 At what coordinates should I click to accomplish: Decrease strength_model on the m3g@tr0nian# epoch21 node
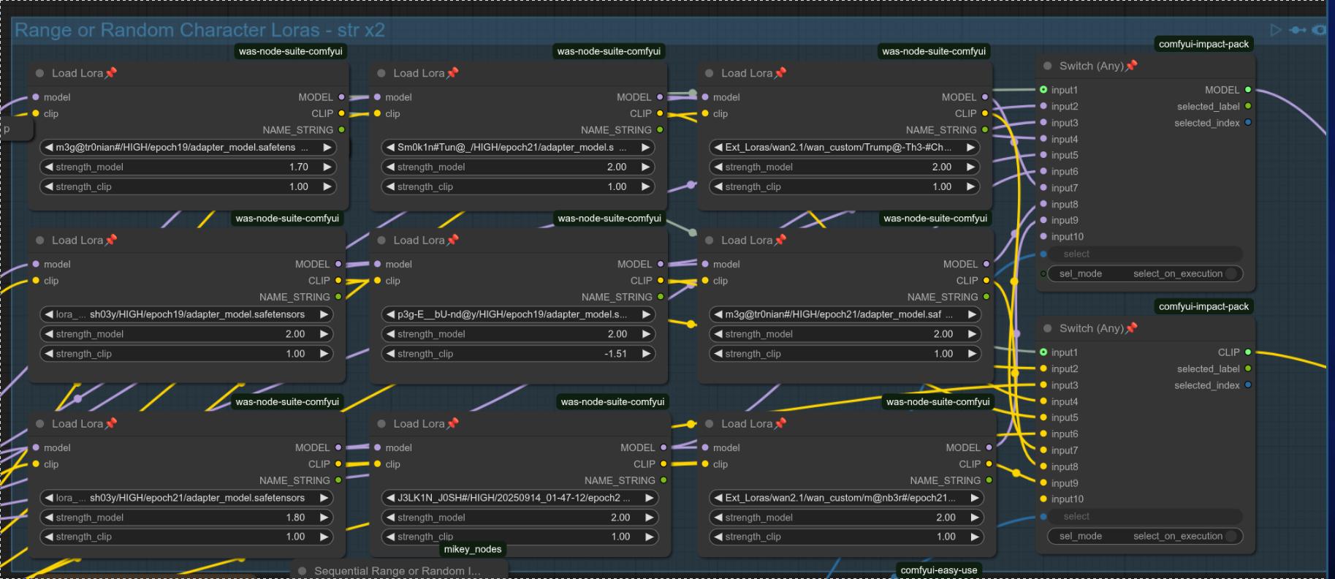719,334
